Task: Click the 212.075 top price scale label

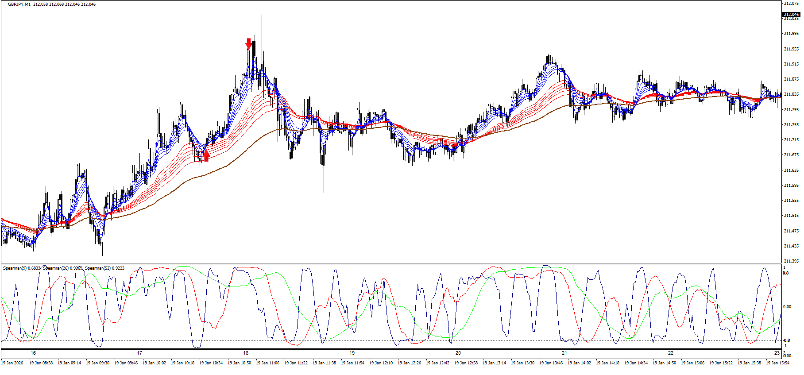Action: coord(791,4)
